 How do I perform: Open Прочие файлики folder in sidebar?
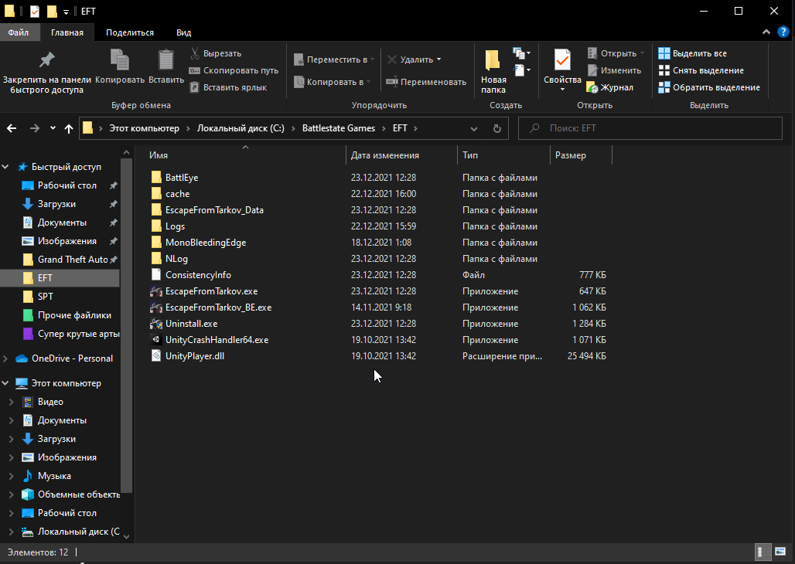coord(74,315)
